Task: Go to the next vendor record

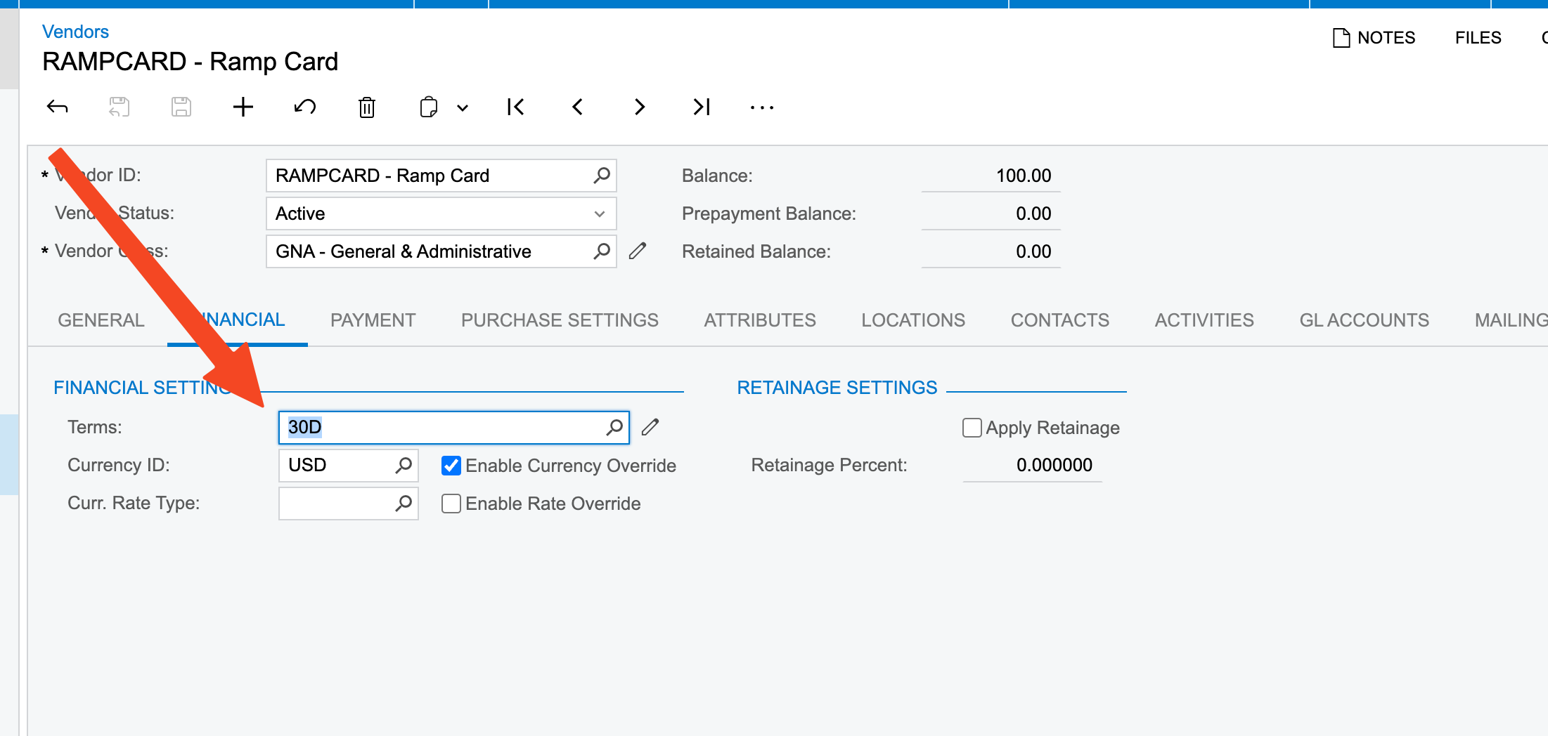Action: tap(639, 107)
